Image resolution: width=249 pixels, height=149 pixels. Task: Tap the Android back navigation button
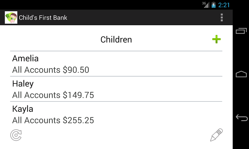click(242, 118)
